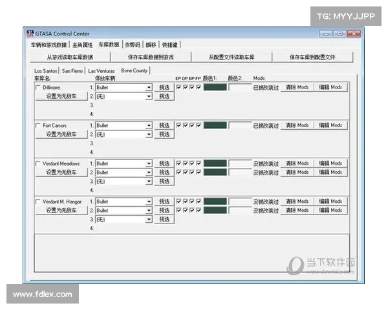Toggle FP checkbox for Verdant M. Hangar slot 1
388x310 pixels.
tap(199, 201)
